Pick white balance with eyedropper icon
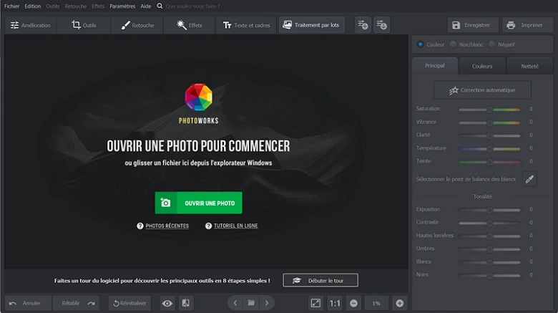The width and height of the screenshot is (558, 313). pos(529,179)
